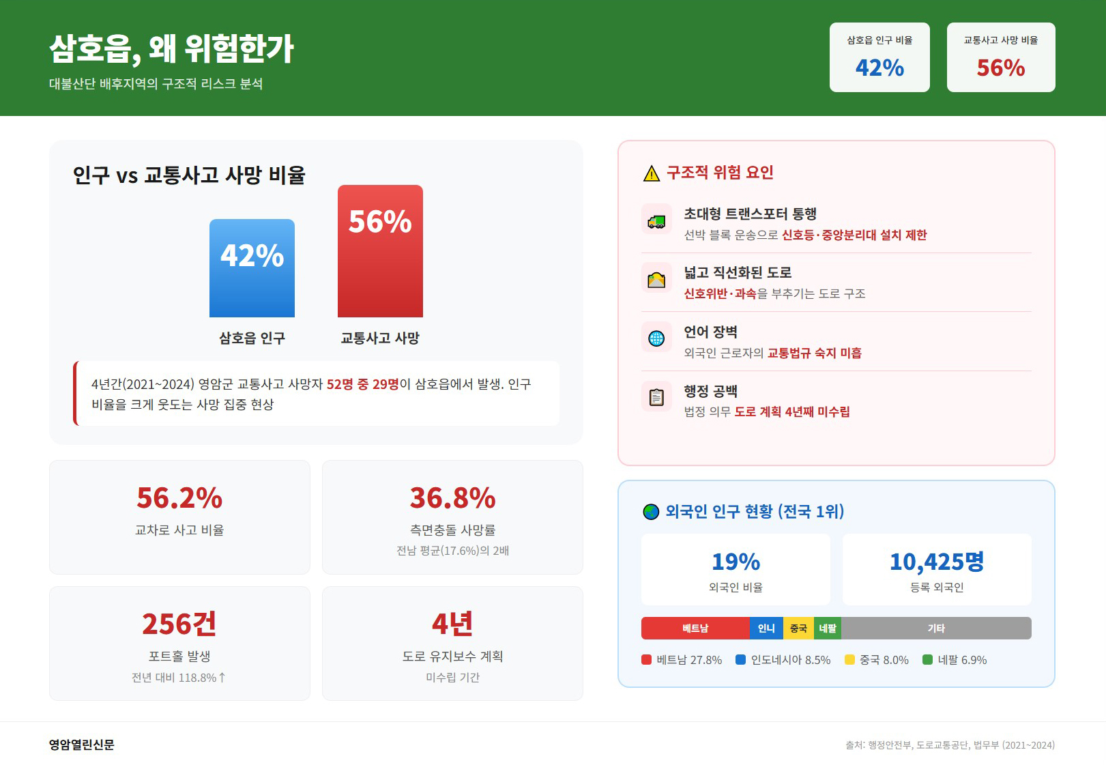Screen dimensions: 1106x765
Task: Open the 56.2% 교차로 사고 비율 card
Action: click(x=179, y=517)
